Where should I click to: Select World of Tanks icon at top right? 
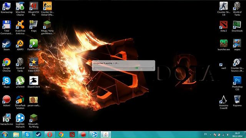point(237,8)
